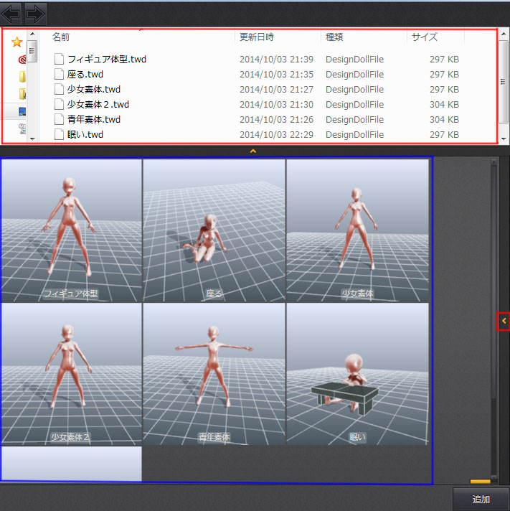510x511 pixels.
Task: Sort files by サイズ column
Action: pos(425,37)
